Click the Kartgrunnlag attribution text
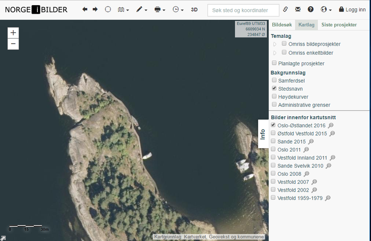371x241 pixels. point(209,237)
